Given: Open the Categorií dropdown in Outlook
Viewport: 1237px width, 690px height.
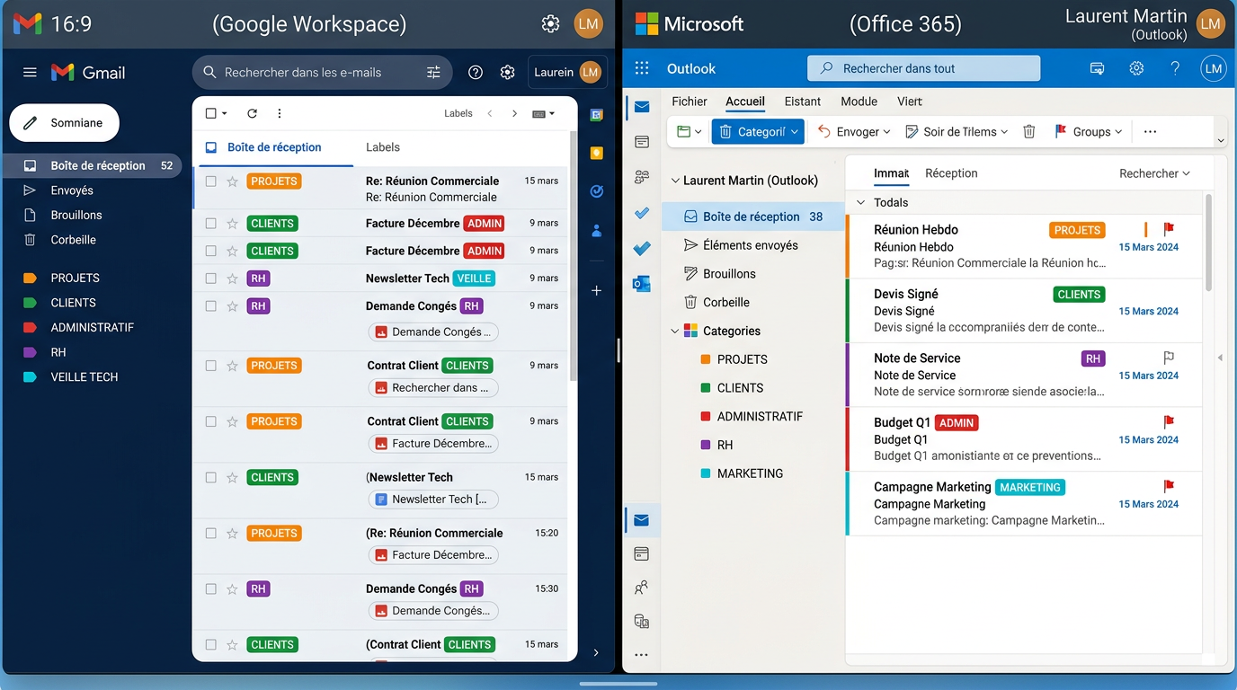Looking at the screenshot, I should click(758, 132).
